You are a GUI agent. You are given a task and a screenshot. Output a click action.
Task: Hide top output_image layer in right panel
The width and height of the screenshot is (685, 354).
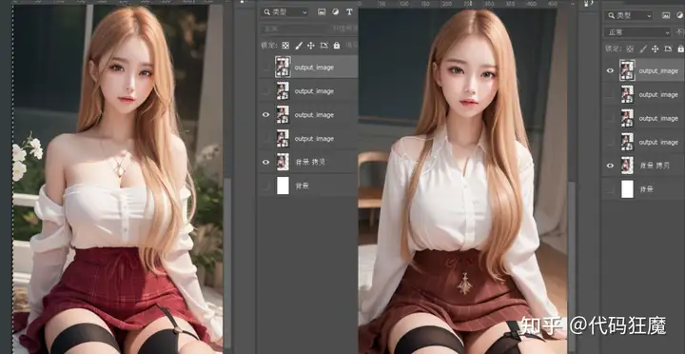pyautogui.click(x=610, y=70)
